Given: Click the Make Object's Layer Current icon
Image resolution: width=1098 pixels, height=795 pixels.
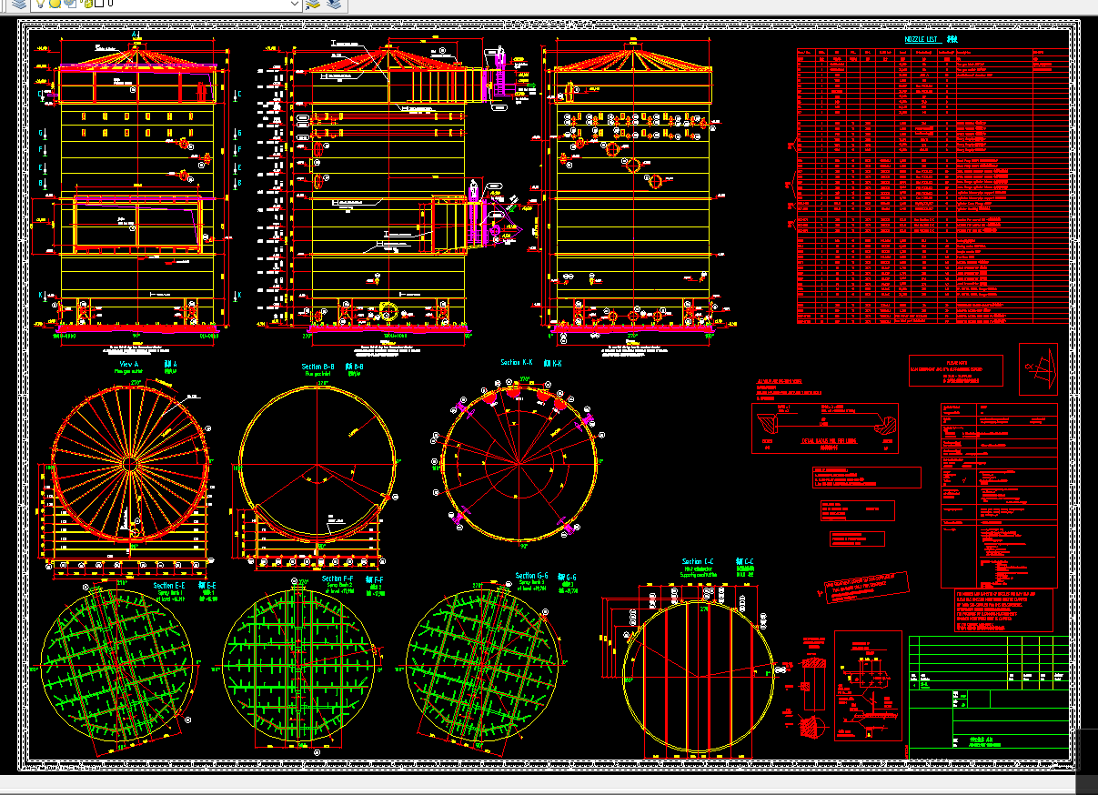Looking at the screenshot, I should (x=313, y=5).
